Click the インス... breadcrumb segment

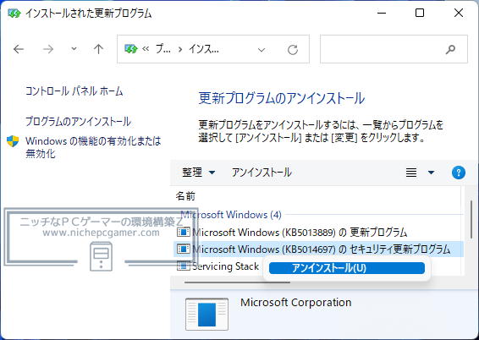click(204, 49)
